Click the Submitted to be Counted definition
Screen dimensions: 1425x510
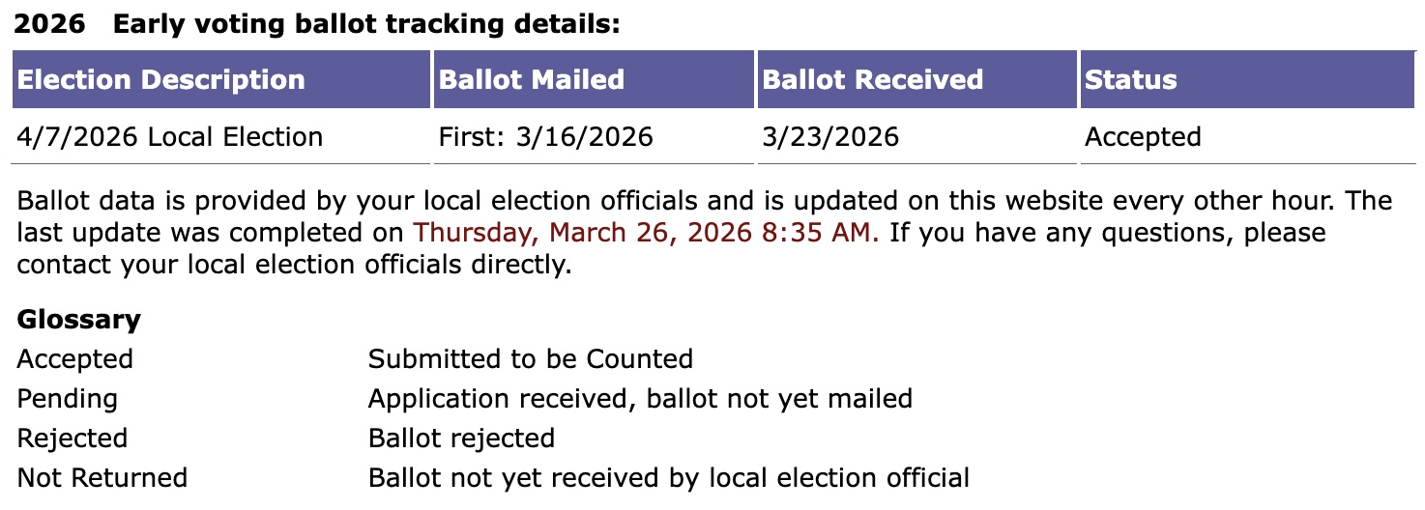531,359
